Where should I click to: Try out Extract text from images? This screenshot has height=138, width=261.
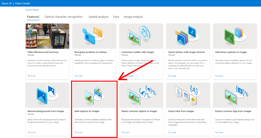pyautogui.click(x=172, y=132)
